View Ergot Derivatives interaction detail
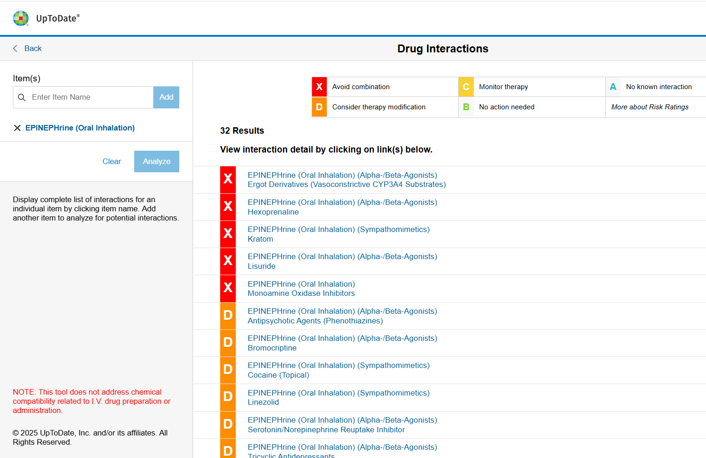706x458 pixels. [347, 185]
